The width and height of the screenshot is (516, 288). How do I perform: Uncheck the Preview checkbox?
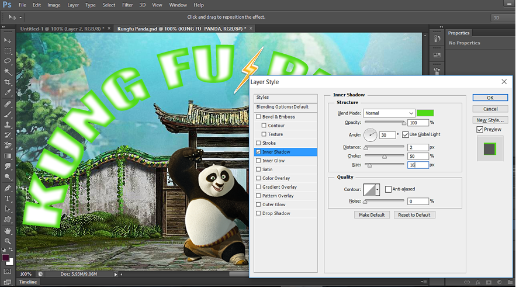(480, 129)
